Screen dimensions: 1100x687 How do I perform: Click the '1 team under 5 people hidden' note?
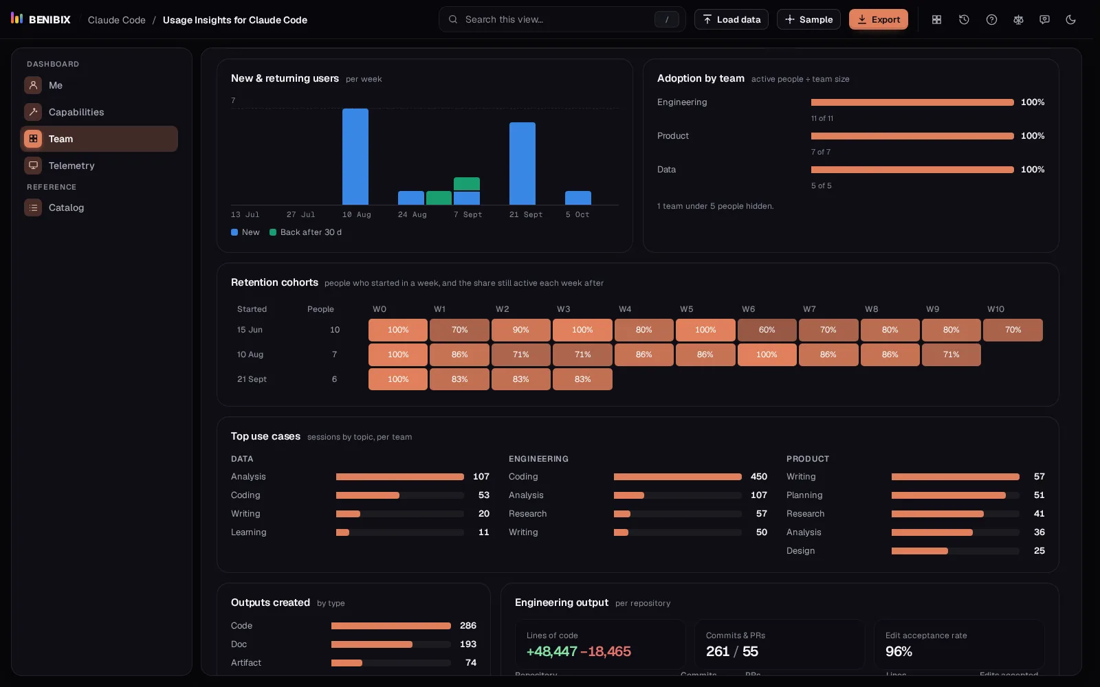pos(715,206)
